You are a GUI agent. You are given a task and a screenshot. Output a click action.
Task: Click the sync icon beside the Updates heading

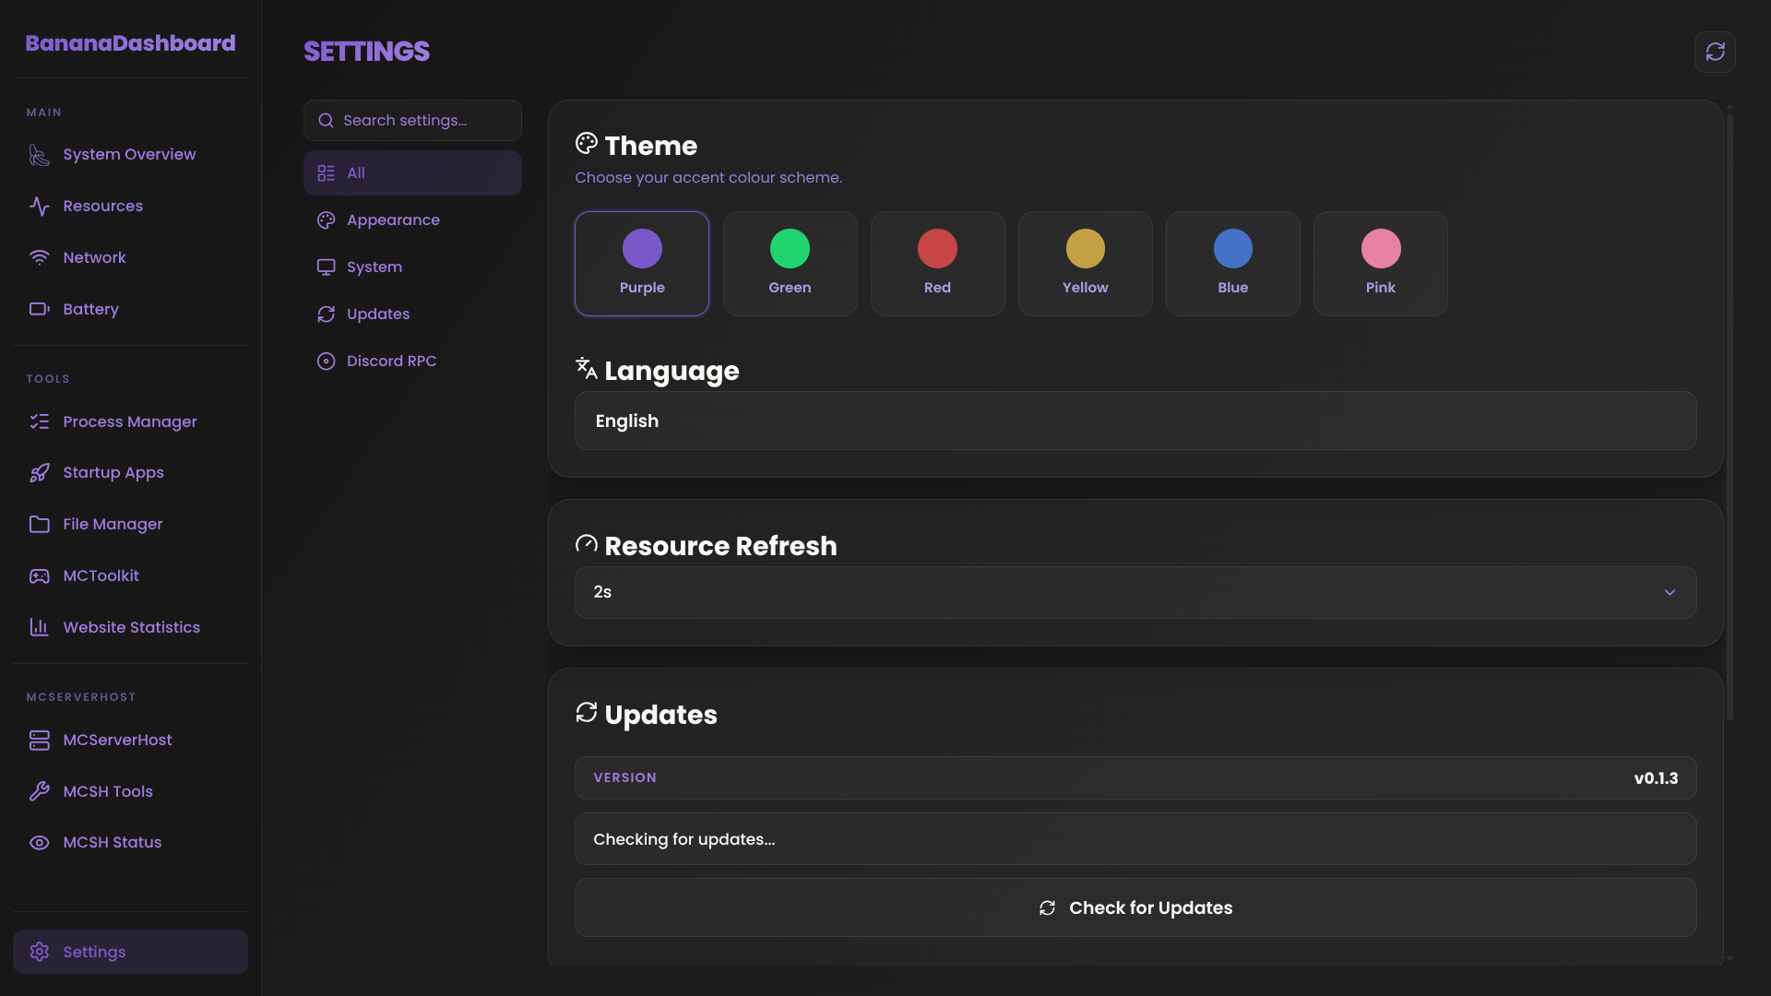click(x=587, y=712)
